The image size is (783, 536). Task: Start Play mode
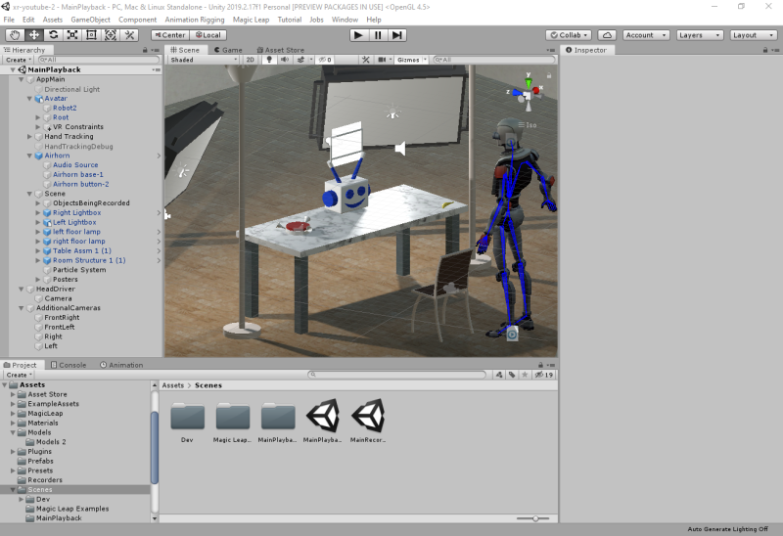(x=358, y=35)
